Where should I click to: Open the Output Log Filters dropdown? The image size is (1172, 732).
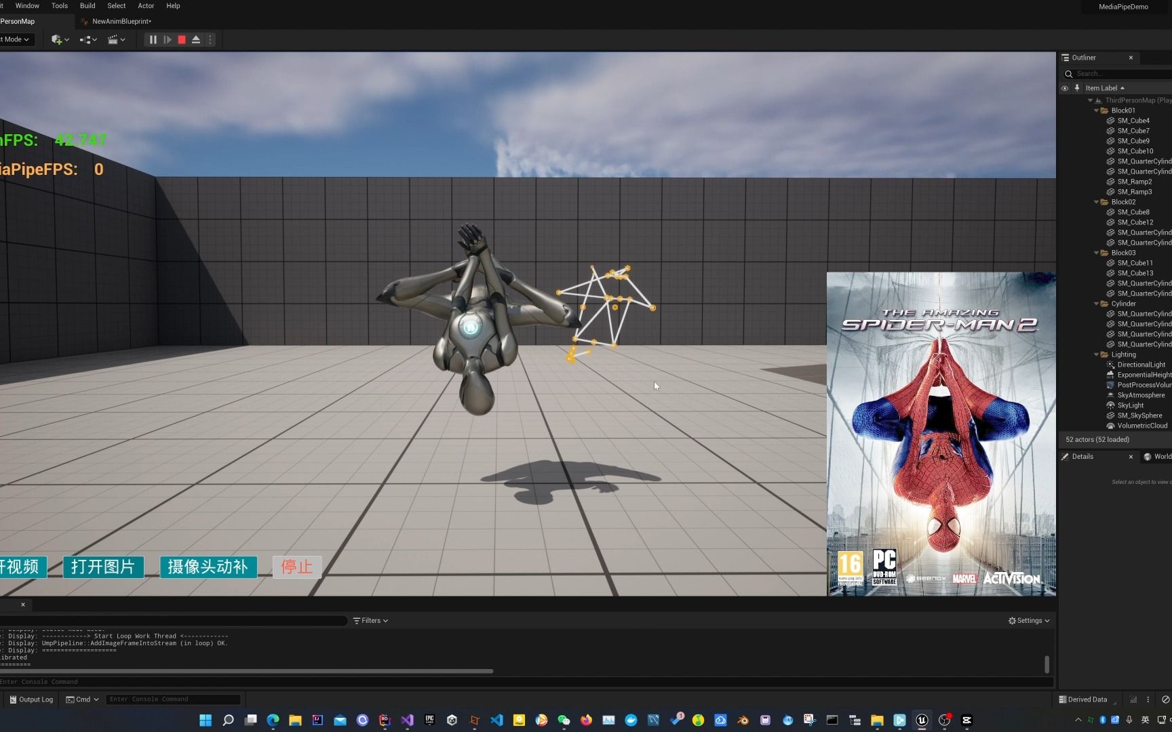(371, 620)
